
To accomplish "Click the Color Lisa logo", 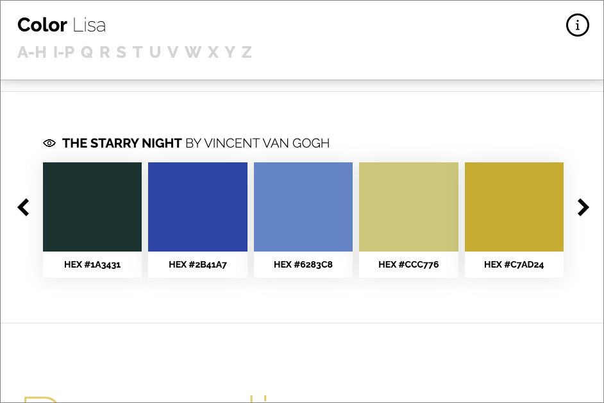I will click(x=62, y=25).
